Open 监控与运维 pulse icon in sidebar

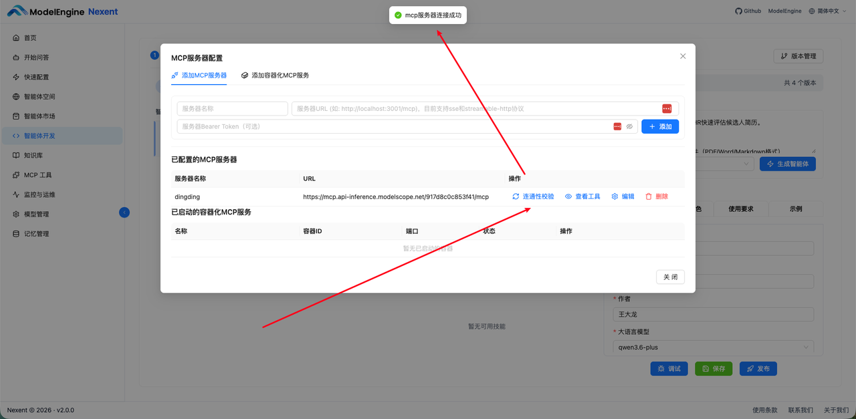tap(16, 194)
